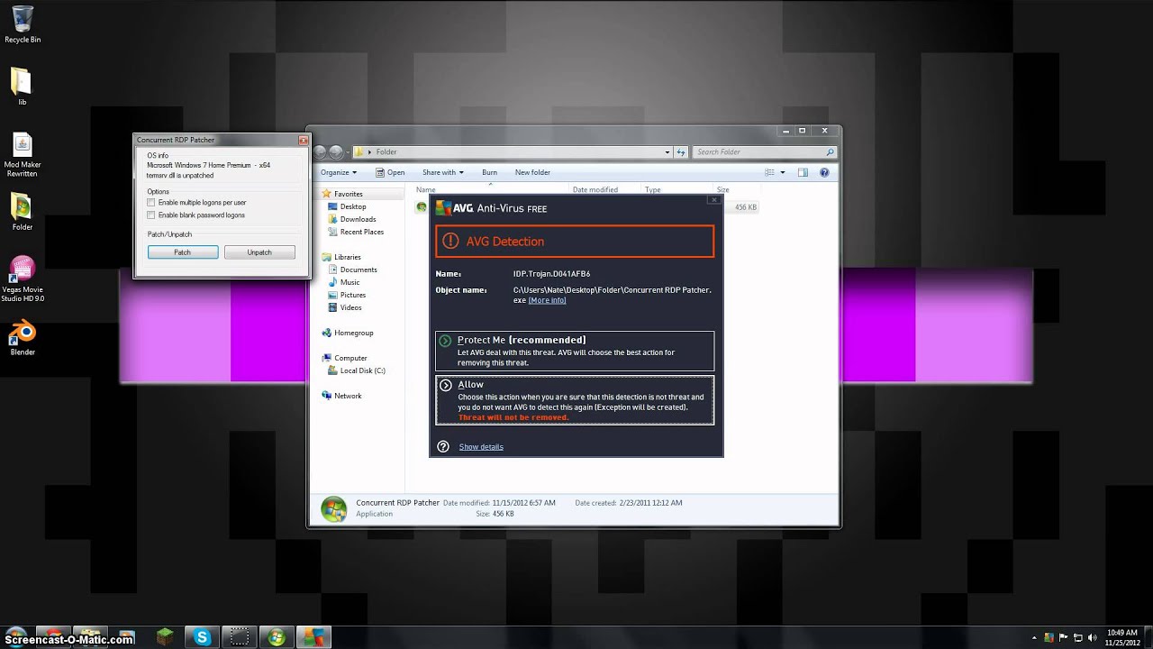The width and height of the screenshot is (1153, 649).
Task: Open the Recycle Bin desktop icon
Action: click(x=23, y=24)
